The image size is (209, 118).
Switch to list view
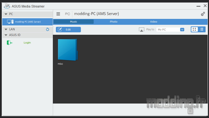(x=202, y=29)
